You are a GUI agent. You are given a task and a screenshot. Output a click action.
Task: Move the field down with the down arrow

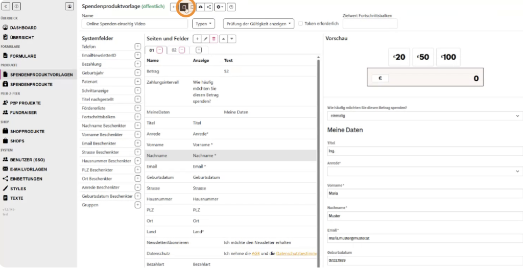(x=232, y=39)
